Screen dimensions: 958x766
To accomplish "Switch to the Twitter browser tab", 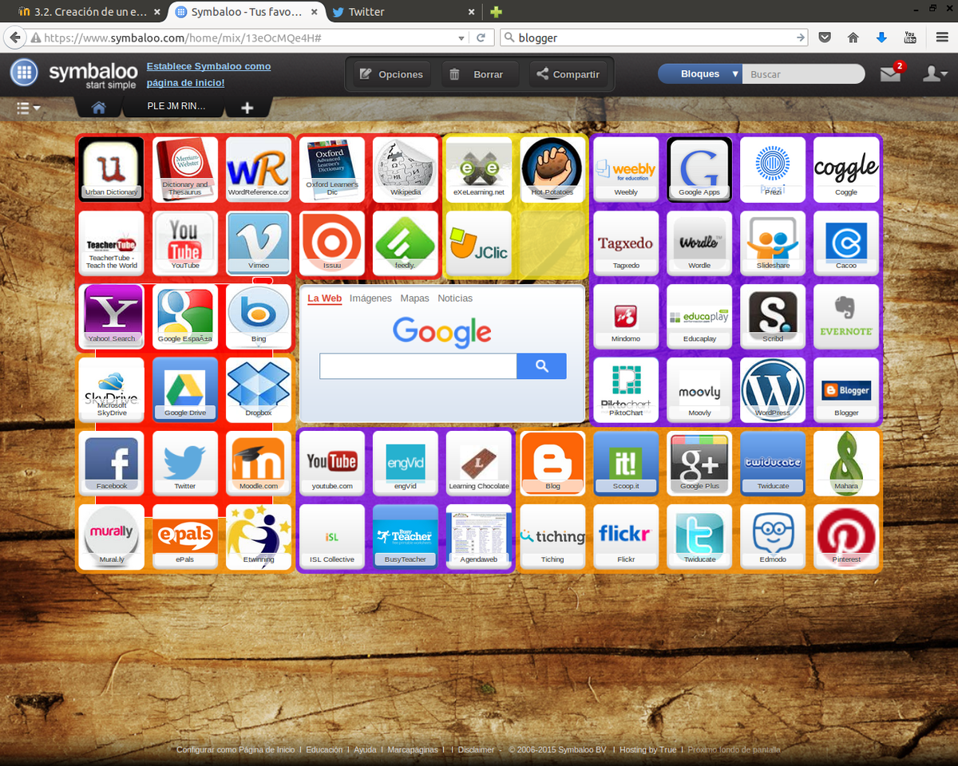I will point(403,12).
